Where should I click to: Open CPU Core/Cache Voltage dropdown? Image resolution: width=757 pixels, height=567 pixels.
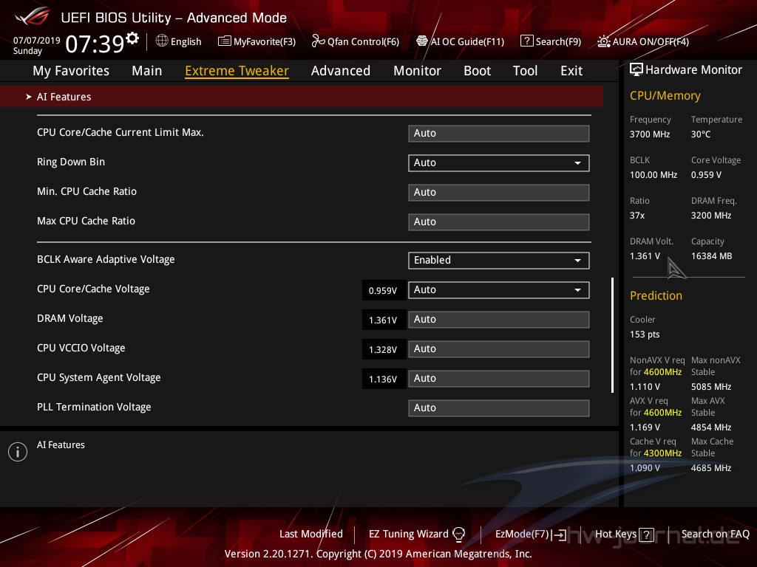point(499,289)
